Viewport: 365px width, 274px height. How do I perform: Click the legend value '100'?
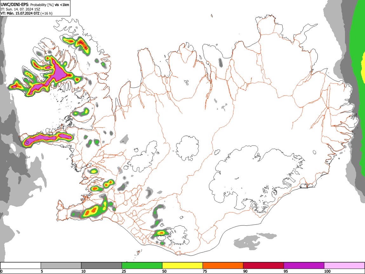coord(327,271)
